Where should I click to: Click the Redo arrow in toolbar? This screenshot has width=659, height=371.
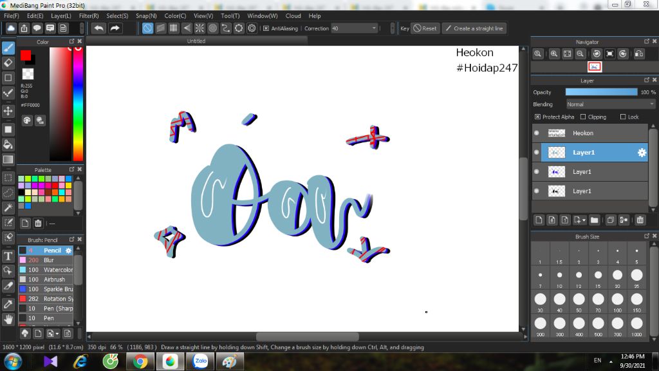point(115,28)
